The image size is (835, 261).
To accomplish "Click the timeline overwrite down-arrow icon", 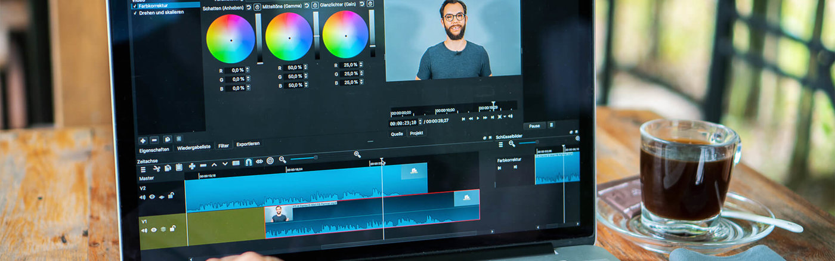I will (225, 164).
